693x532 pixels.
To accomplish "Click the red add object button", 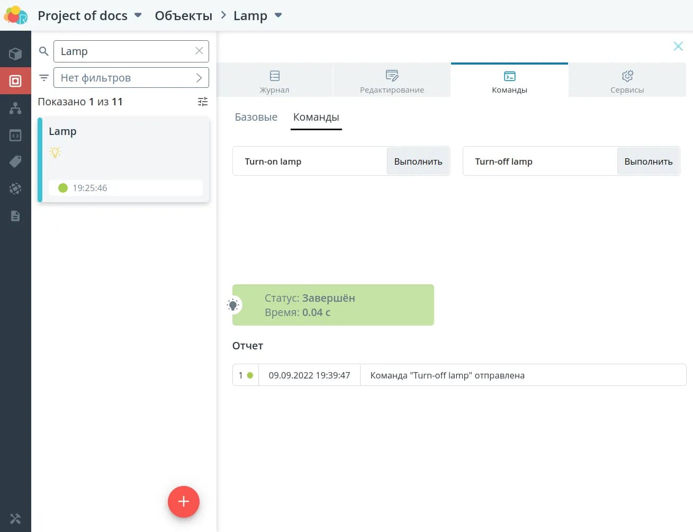I will tap(184, 501).
